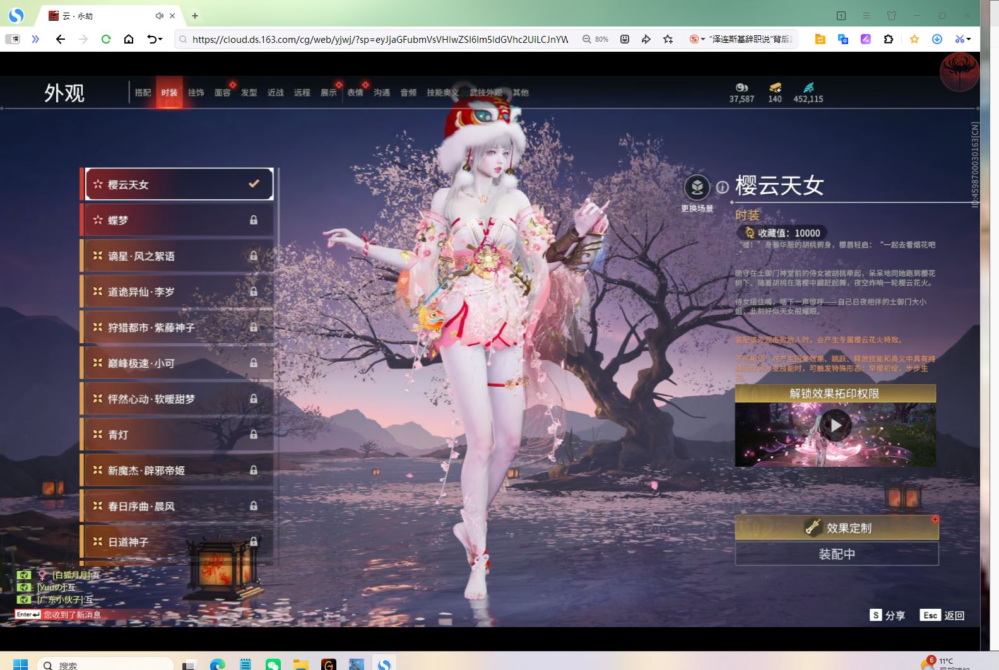The image size is (999, 670).
Task: Click the teal feather currency 452,115 icon
Action: click(x=808, y=87)
